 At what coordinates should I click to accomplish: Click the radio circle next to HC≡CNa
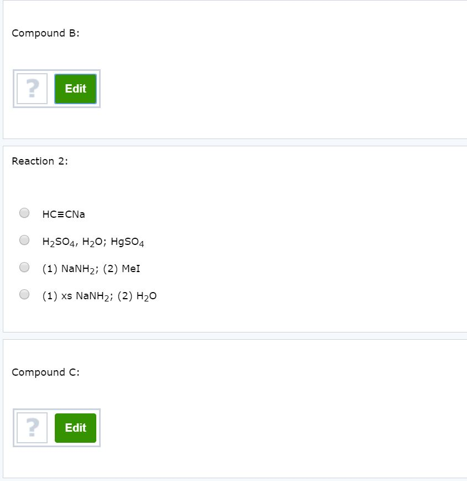click(x=24, y=212)
